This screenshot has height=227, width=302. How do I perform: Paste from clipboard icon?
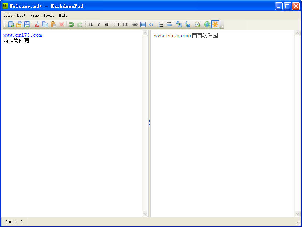click(53, 24)
